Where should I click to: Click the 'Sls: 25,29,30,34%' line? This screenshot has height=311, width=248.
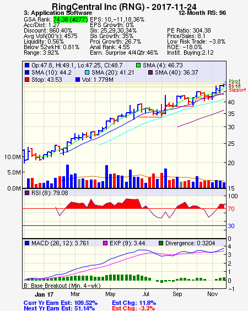(x=113, y=30)
